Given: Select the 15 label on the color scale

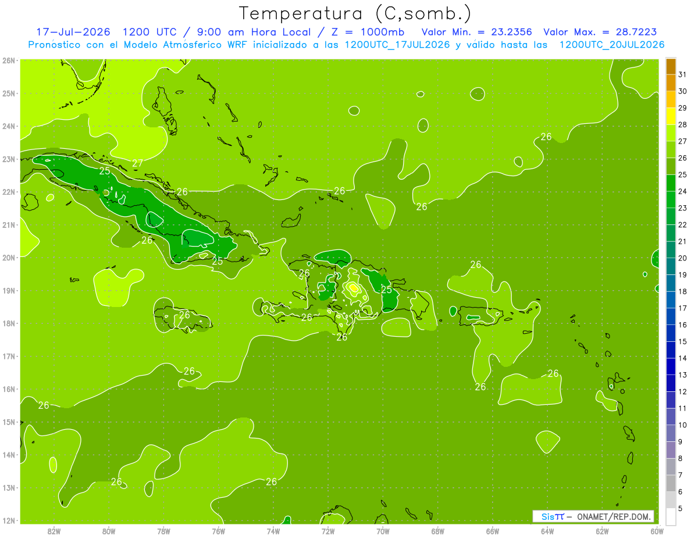Looking at the screenshot, I should pyautogui.click(x=683, y=341).
